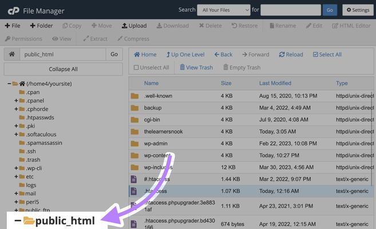Screen dimensions: 376x229
Task: Select .htpasswds folder in tree
Action: (x=37, y=117)
